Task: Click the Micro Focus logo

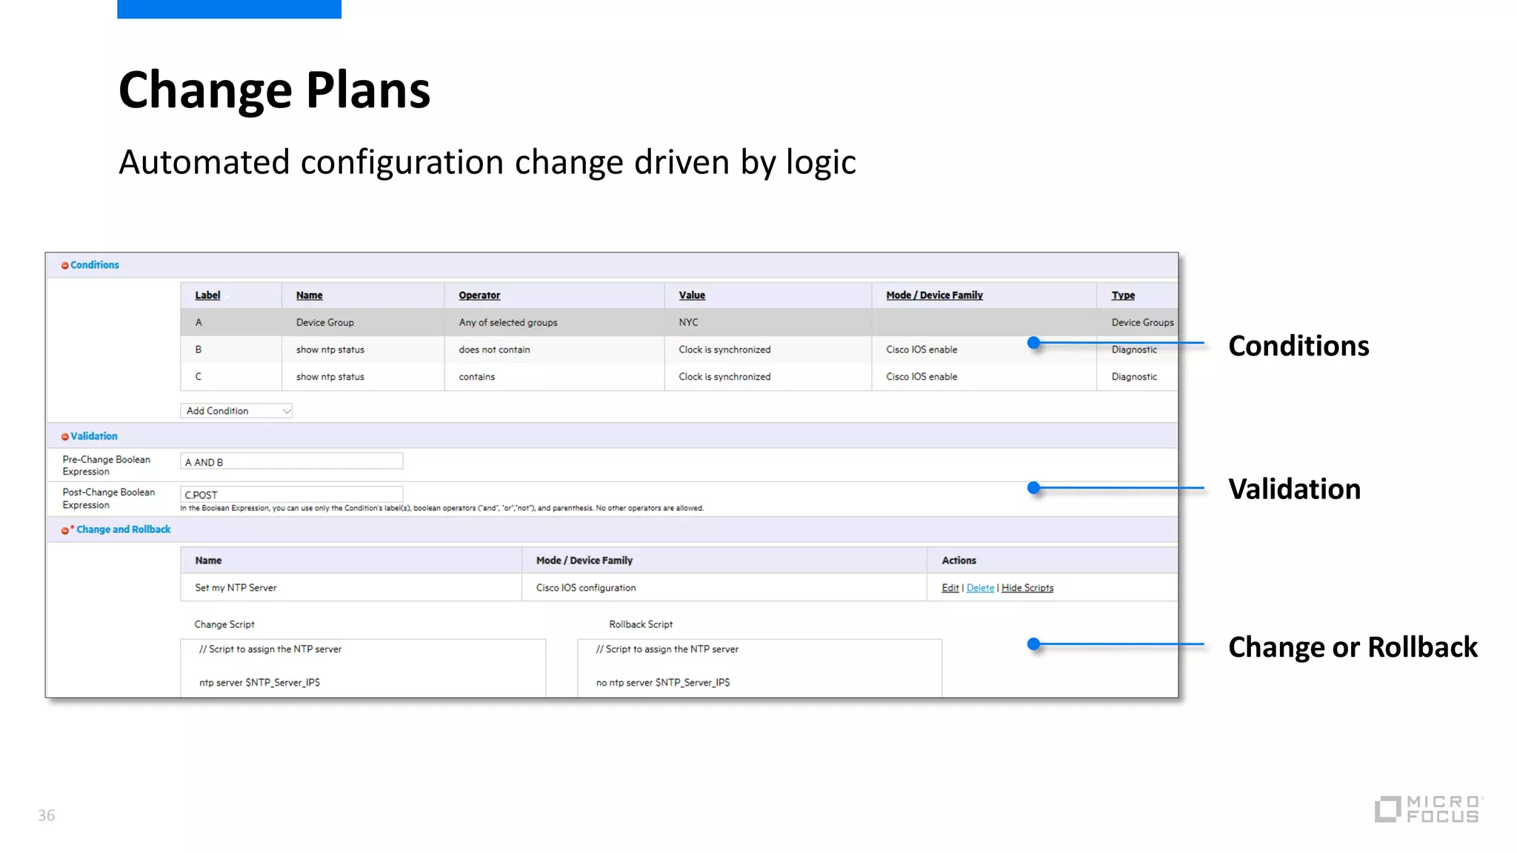Action: 1429,809
